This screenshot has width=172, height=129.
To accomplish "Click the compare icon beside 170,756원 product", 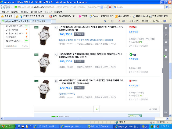I will point(56,81).
